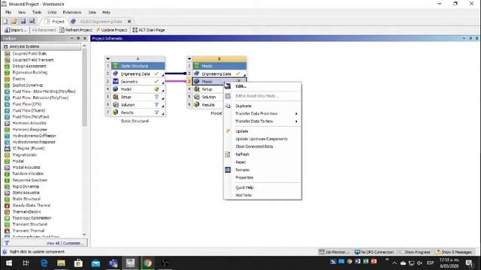481x270 pixels.
Task: Select Clear Generated Data
Action: coord(262,147)
